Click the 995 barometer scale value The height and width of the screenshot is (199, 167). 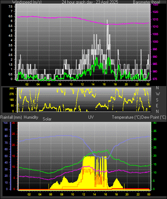click(155, 49)
